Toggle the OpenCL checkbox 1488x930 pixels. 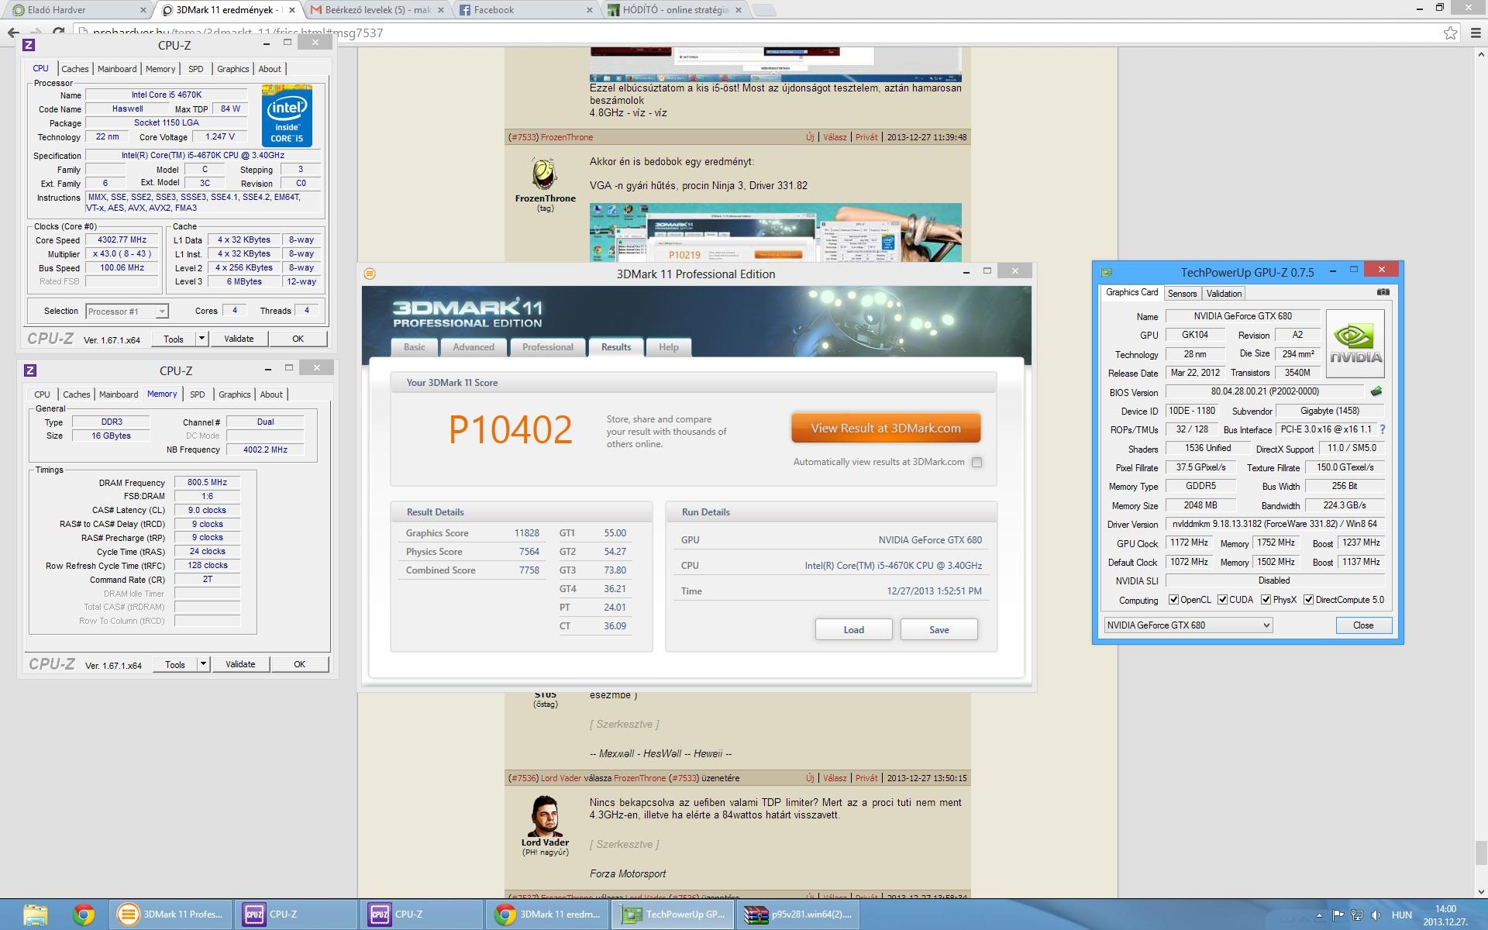click(x=1173, y=600)
